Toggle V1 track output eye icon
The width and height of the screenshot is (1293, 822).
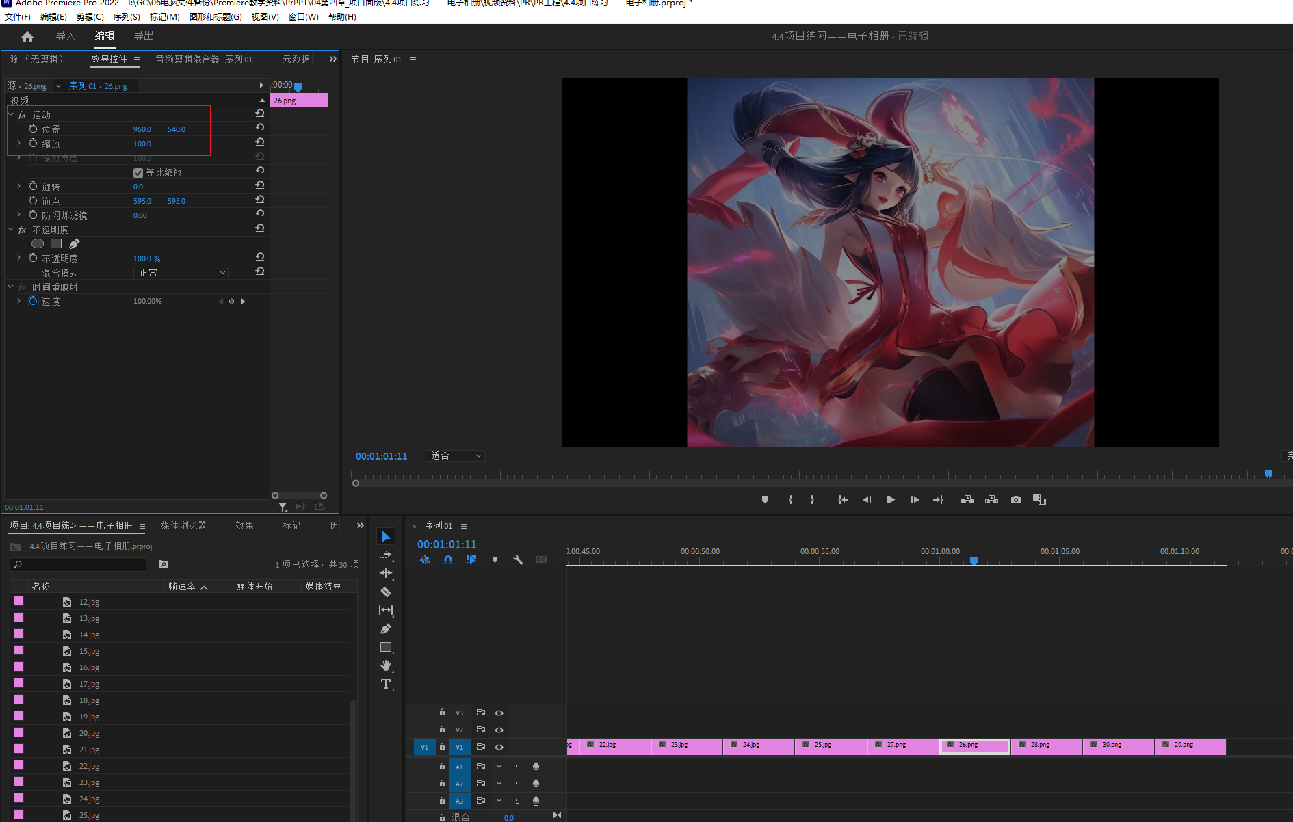(499, 747)
